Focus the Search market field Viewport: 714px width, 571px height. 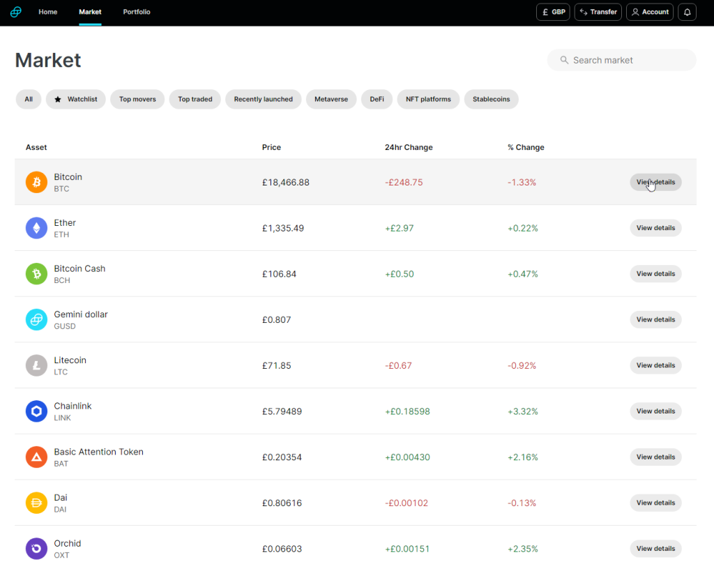tap(621, 60)
